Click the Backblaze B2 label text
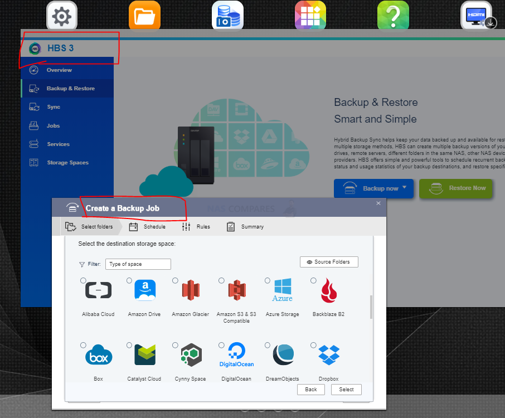The height and width of the screenshot is (418, 505). click(328, 314)
